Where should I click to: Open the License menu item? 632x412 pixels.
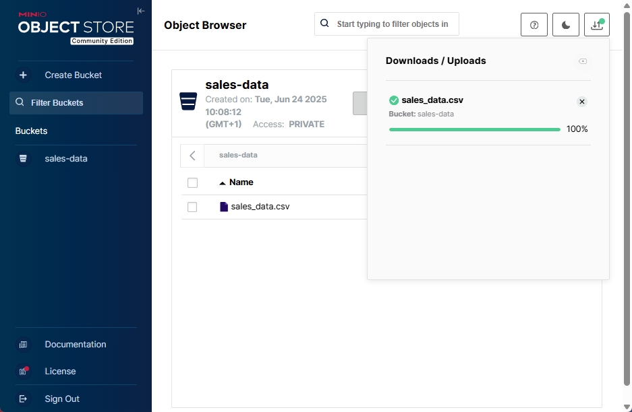pos(60,372)
